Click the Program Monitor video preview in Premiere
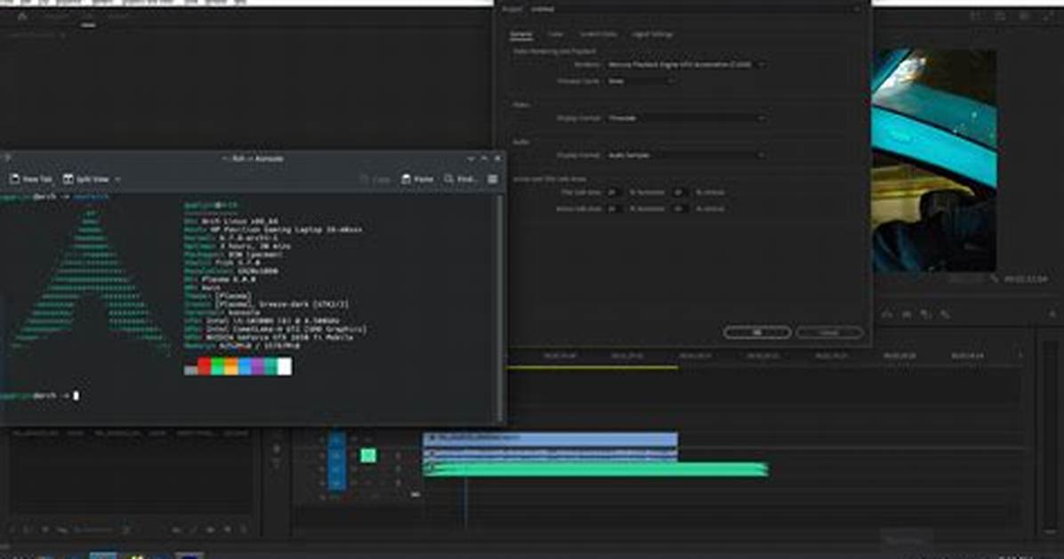1064x559 pixels. [x=934, y=160]
